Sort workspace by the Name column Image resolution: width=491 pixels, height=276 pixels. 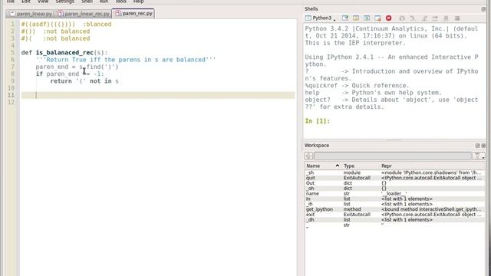[322, 166]
